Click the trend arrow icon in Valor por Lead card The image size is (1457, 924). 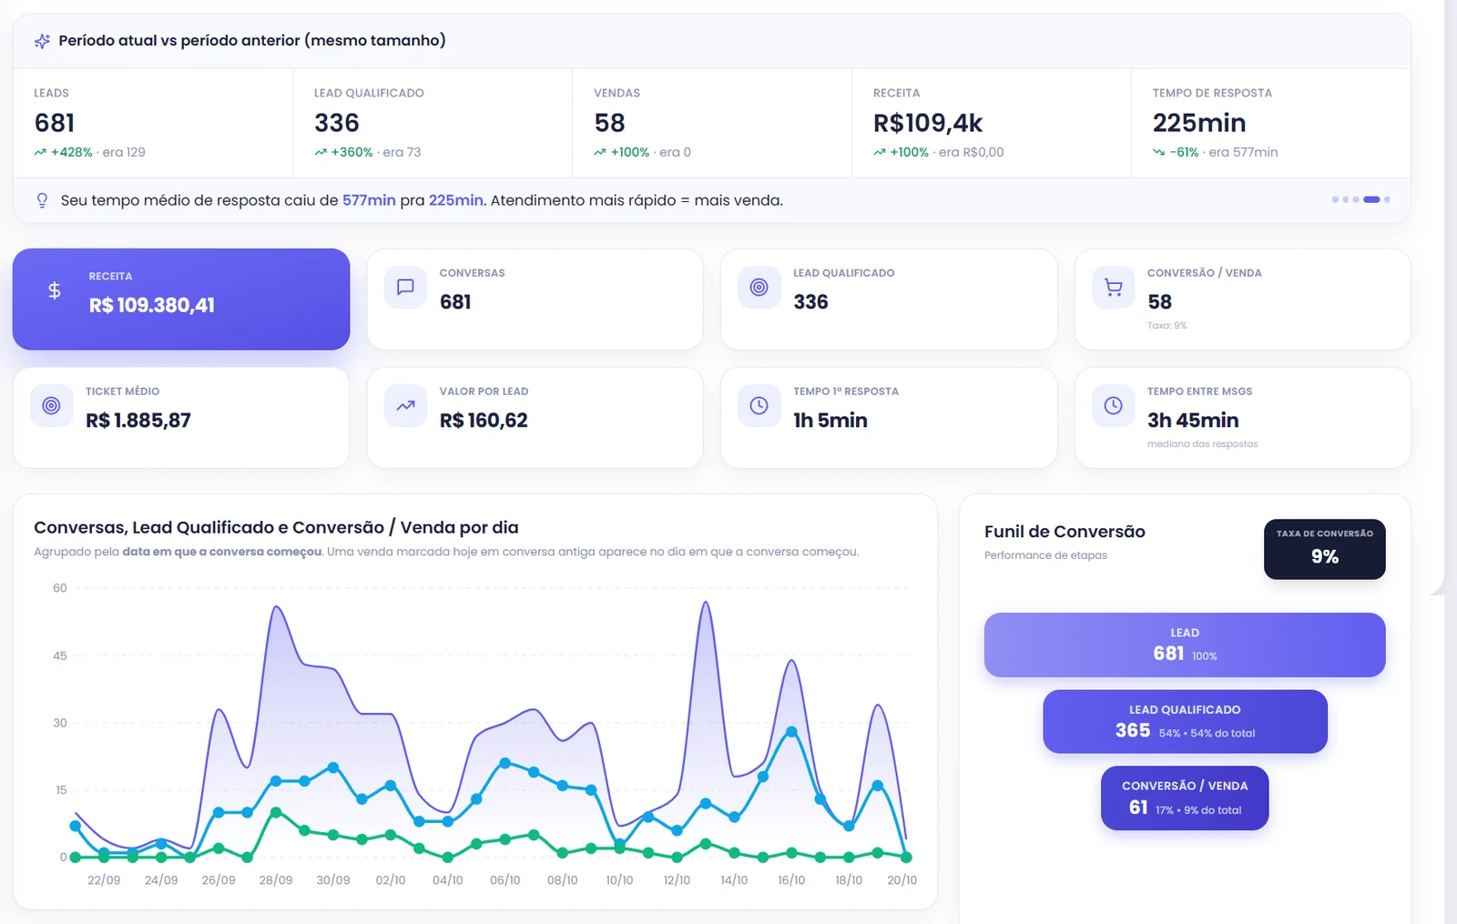pyautogui.click(x=405, y=406)
